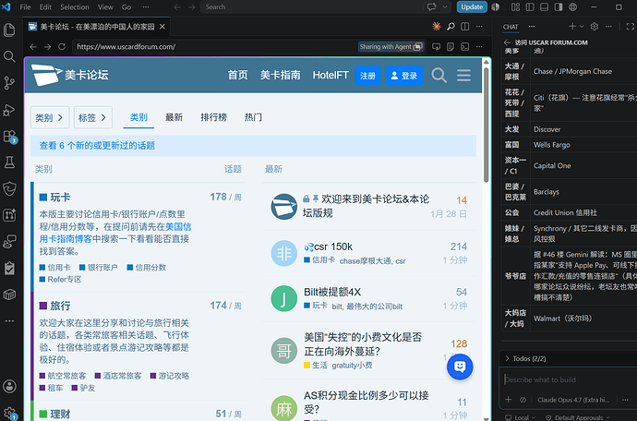Go back in the embedded browser

33,47
